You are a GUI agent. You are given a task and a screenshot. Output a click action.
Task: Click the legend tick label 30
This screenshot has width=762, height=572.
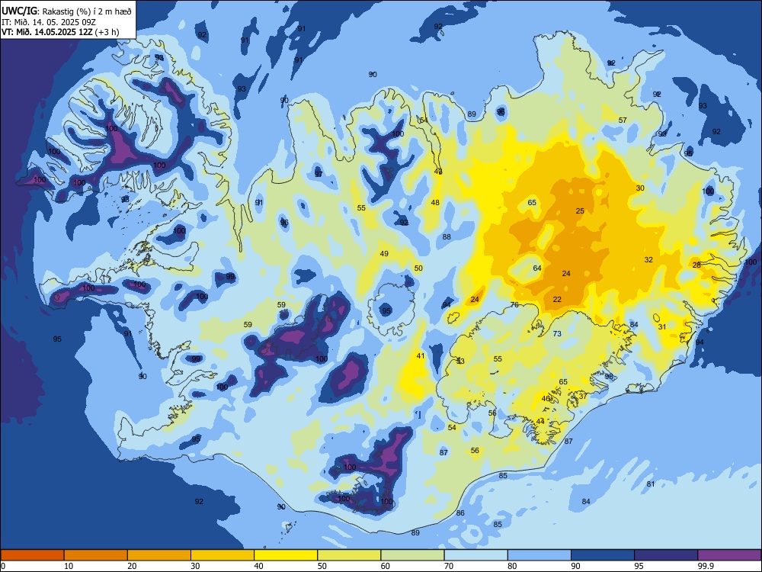[195, 566]
